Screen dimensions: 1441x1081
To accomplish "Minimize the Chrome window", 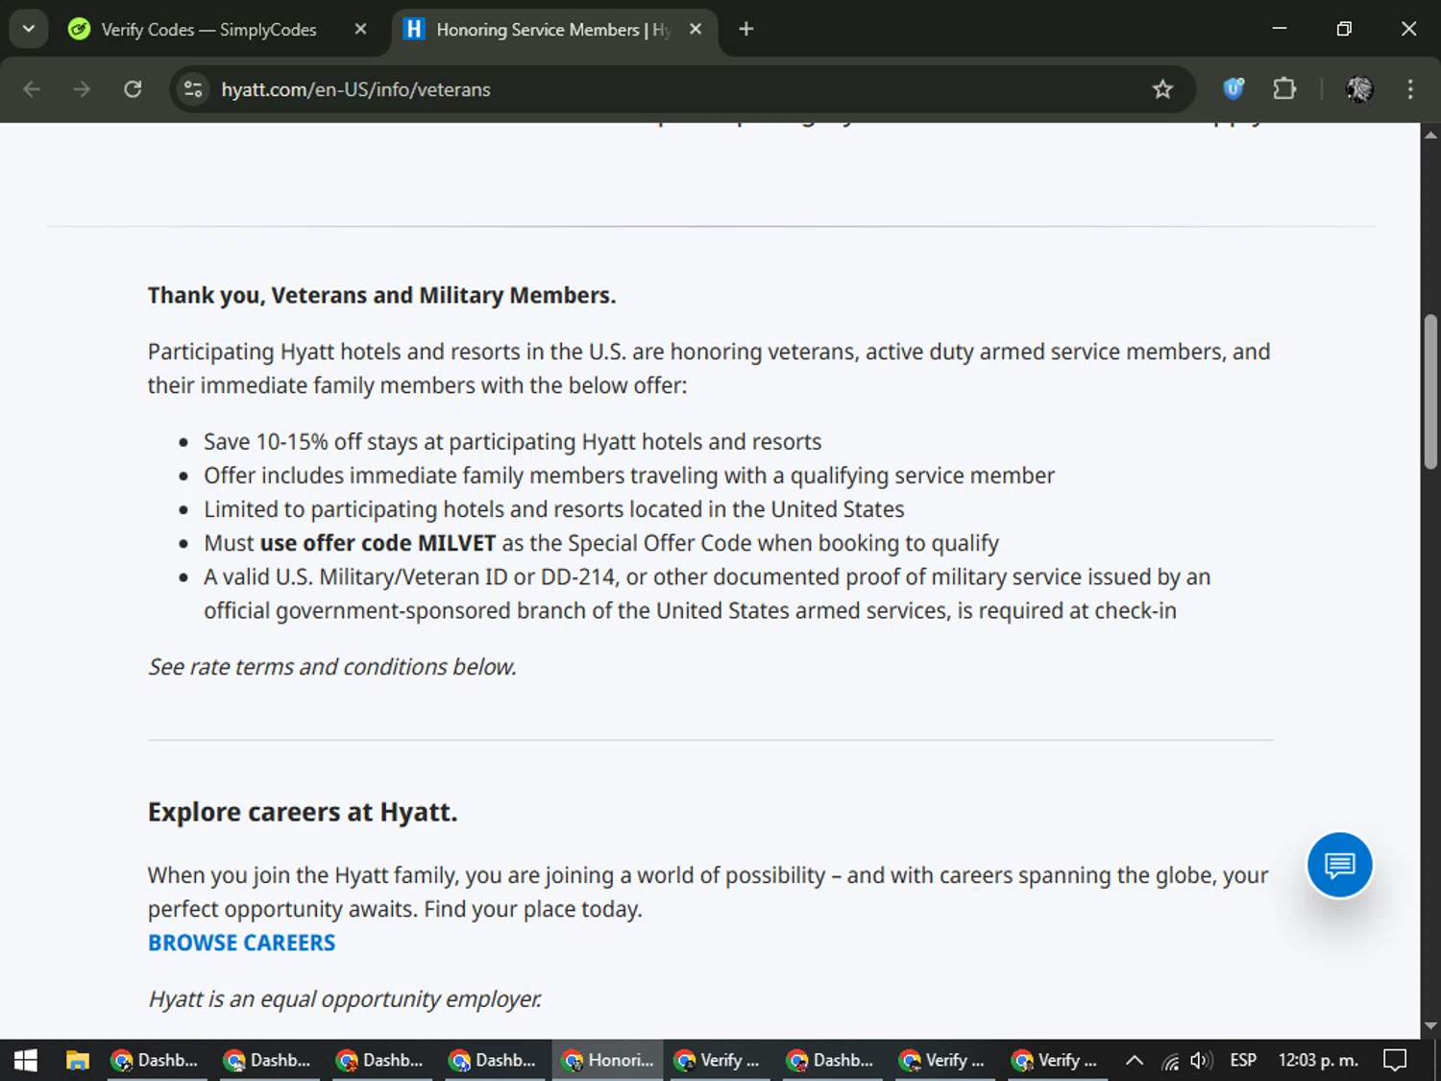I will point(1280,29).
